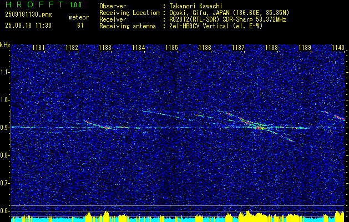Viewport: 349px width, 222px height.
Task: Click the 1133 time axis marker
Action: pyautogui.click(x=105, y=47)
